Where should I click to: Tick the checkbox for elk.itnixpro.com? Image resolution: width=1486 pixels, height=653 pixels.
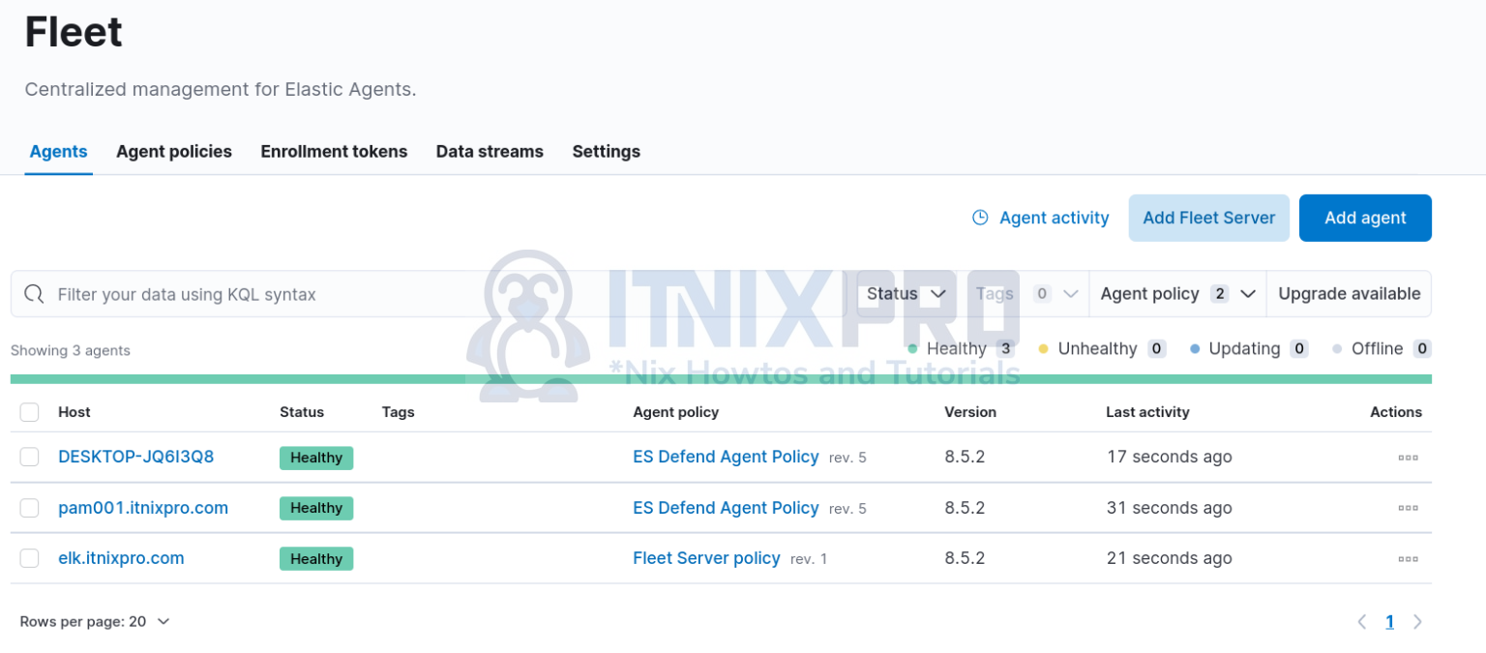coord(29,558)
